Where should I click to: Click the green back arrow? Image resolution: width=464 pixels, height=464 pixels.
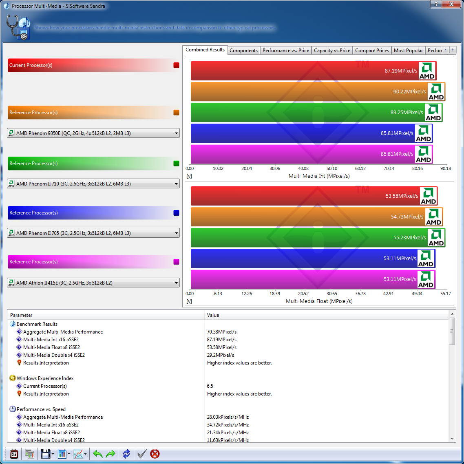coord(98,454)
